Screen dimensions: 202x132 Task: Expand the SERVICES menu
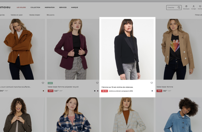pyautogui.click(x=63, y=8)
